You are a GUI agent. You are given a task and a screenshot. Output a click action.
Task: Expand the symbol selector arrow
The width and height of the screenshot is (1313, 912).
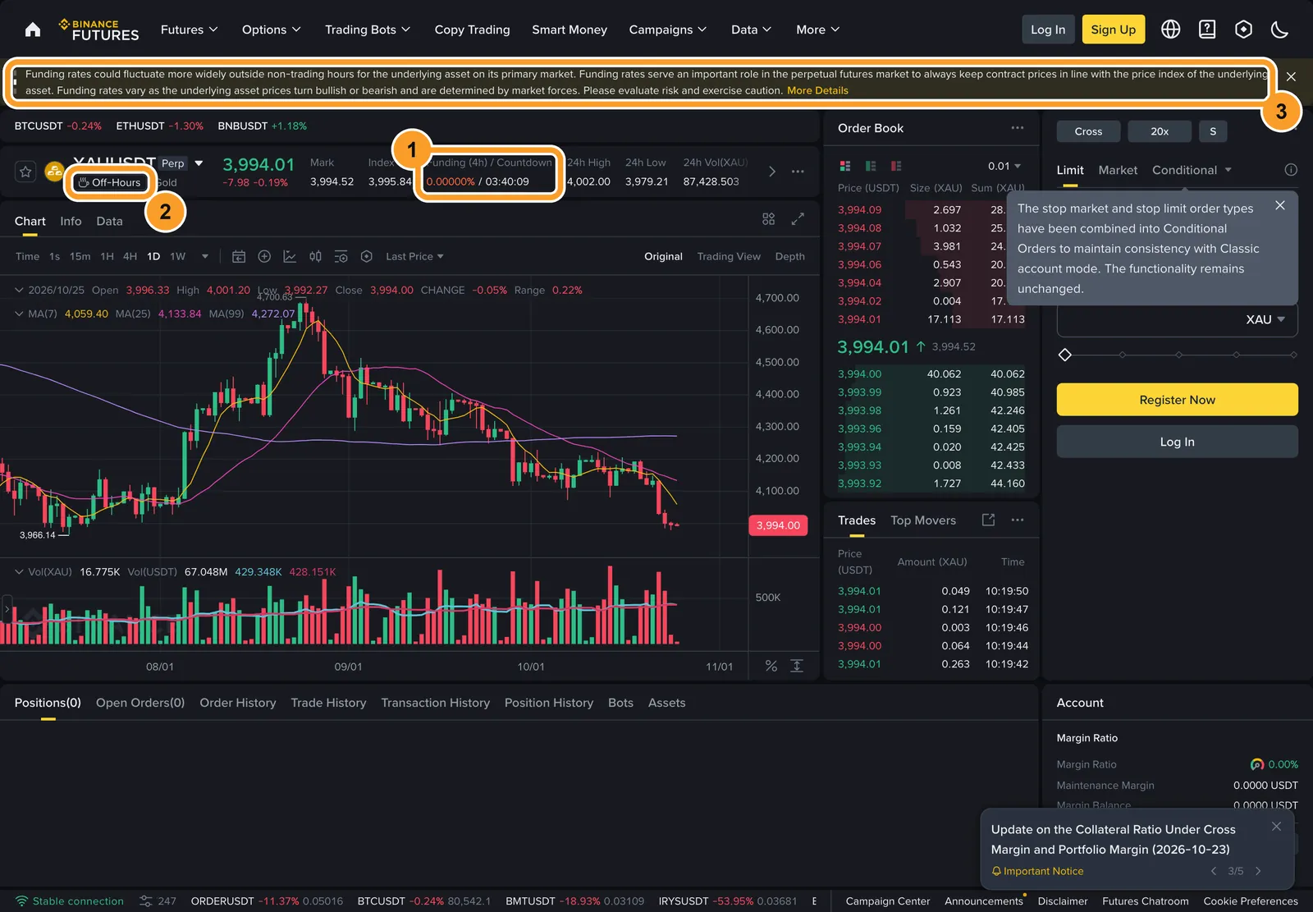point(199,163)
